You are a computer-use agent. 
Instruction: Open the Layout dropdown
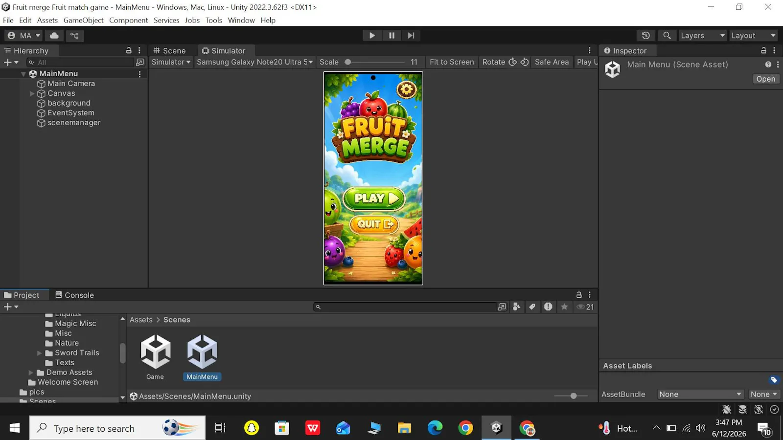754,35
